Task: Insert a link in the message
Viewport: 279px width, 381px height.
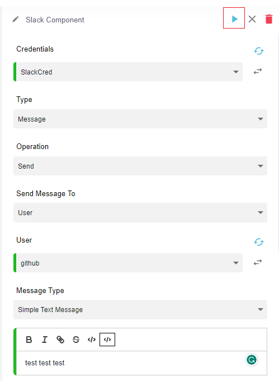Action: 60,340
